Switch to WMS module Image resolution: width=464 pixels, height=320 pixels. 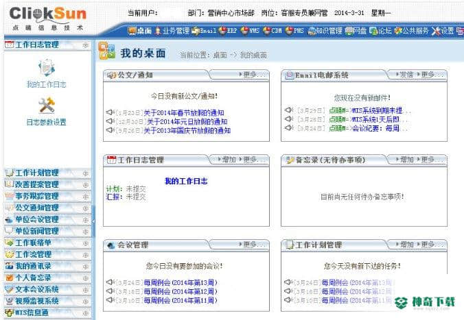pos(250,30)
